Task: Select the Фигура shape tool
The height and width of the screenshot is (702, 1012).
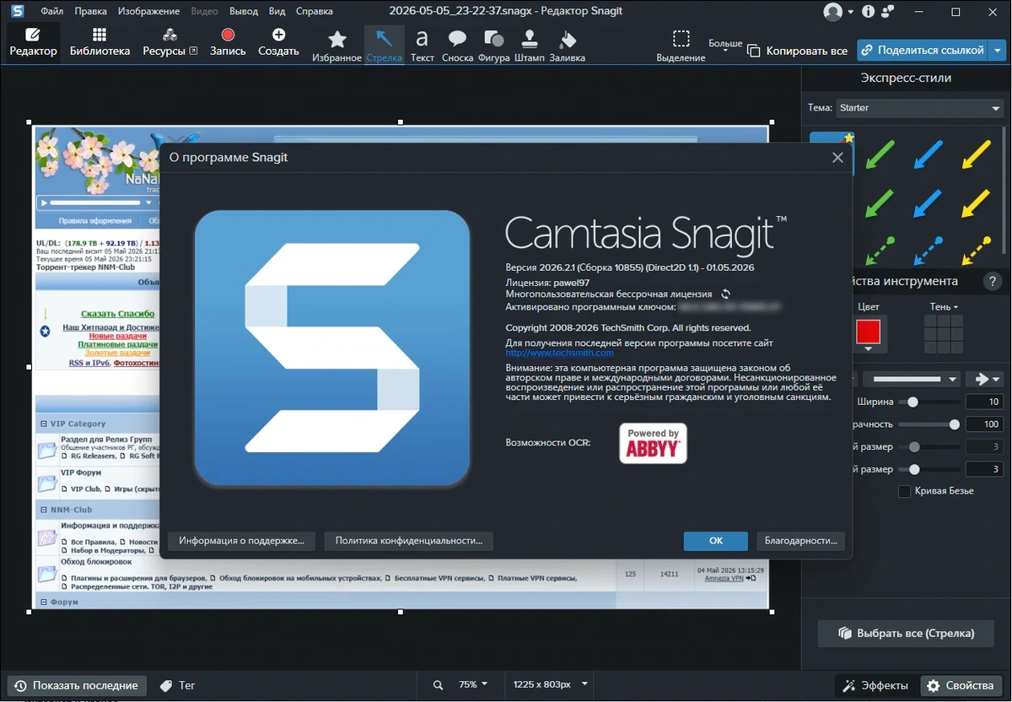Action: click(493, 45)
